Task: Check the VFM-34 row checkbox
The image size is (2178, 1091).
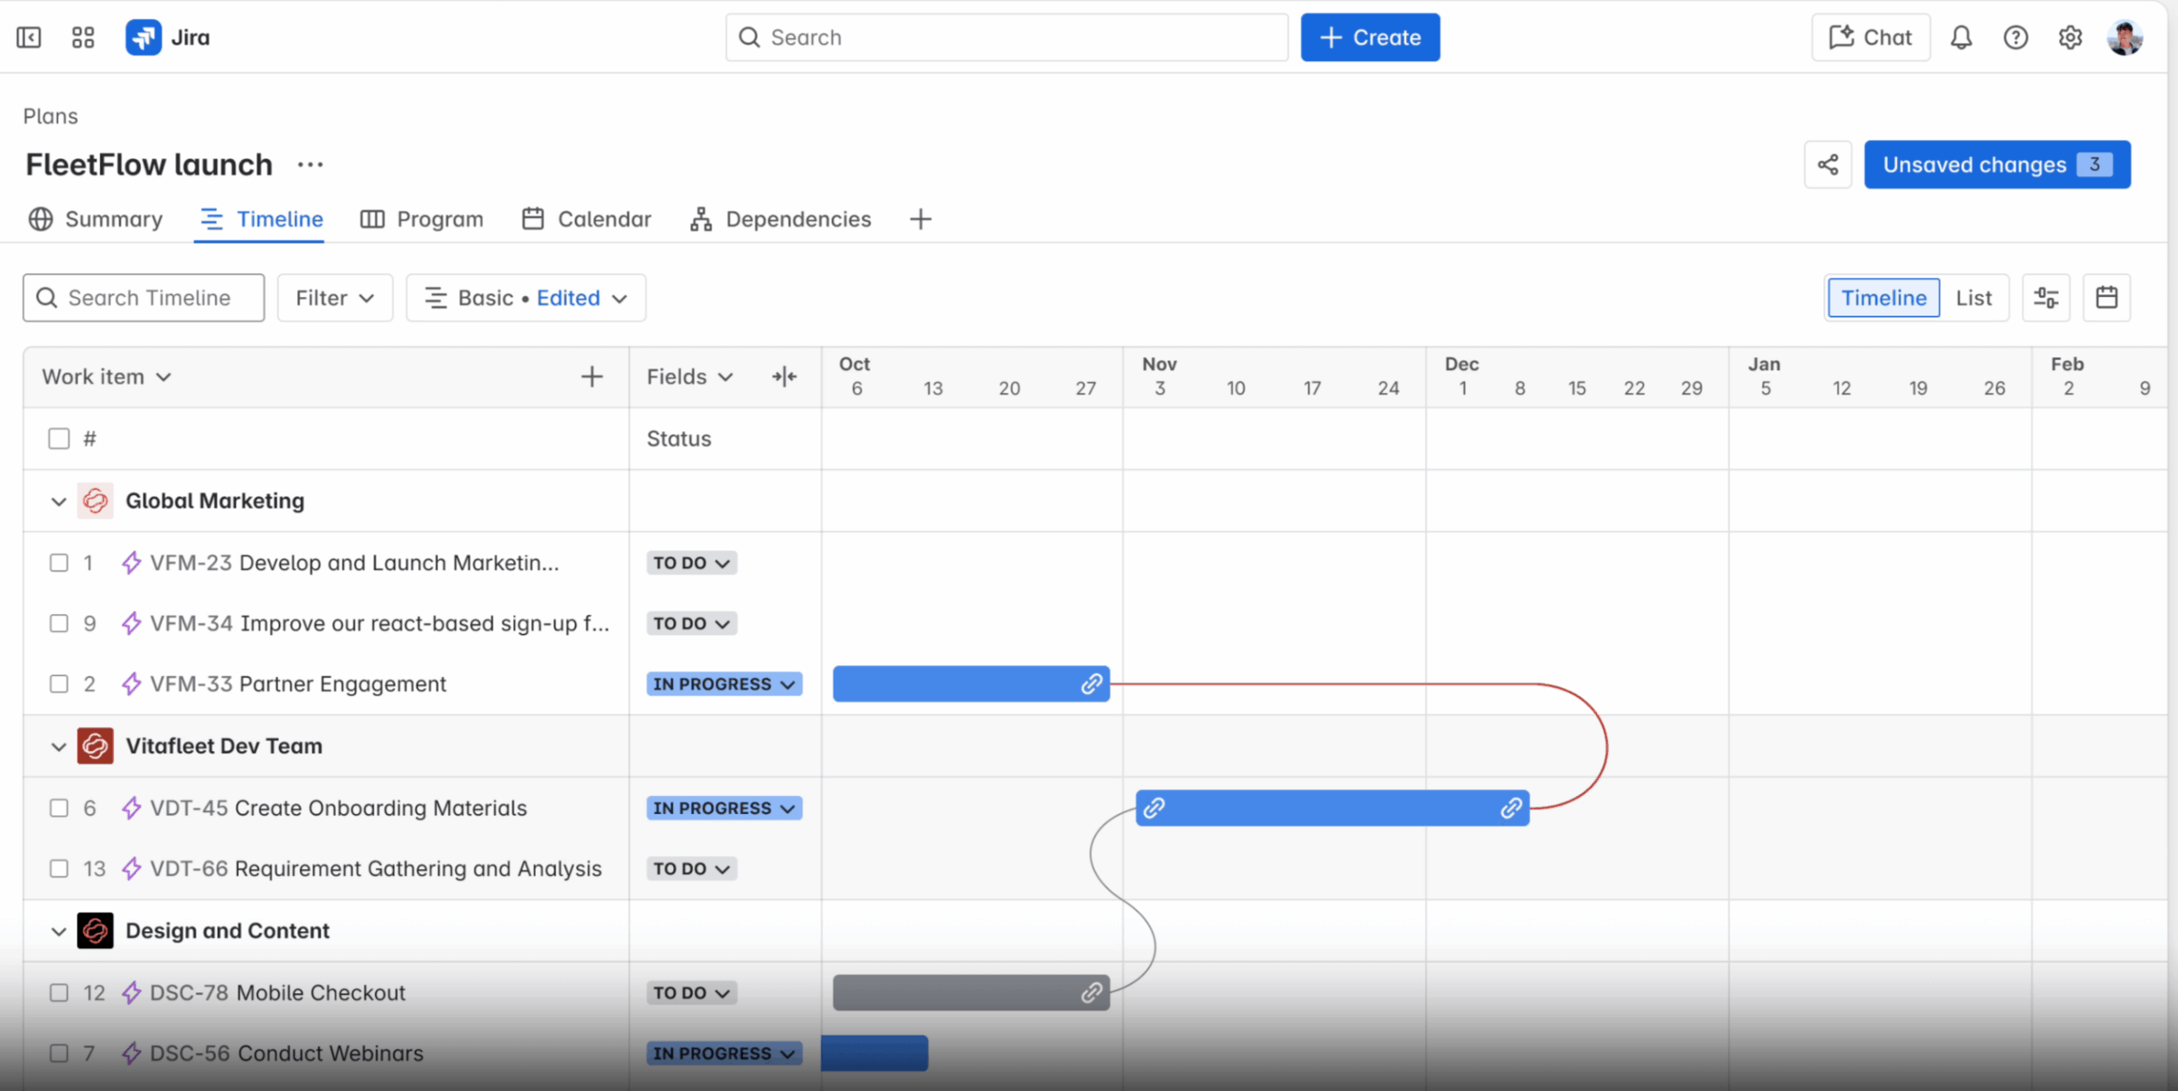Action: [x=59, y=623]
